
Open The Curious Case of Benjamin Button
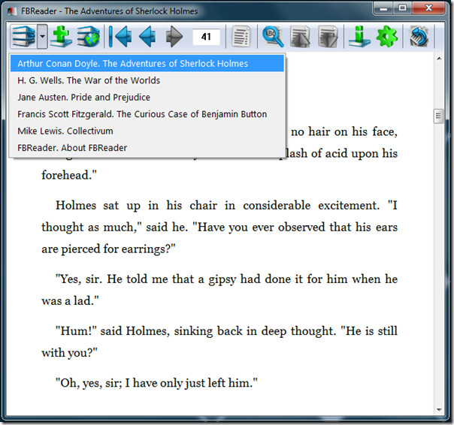pos(147,114)
